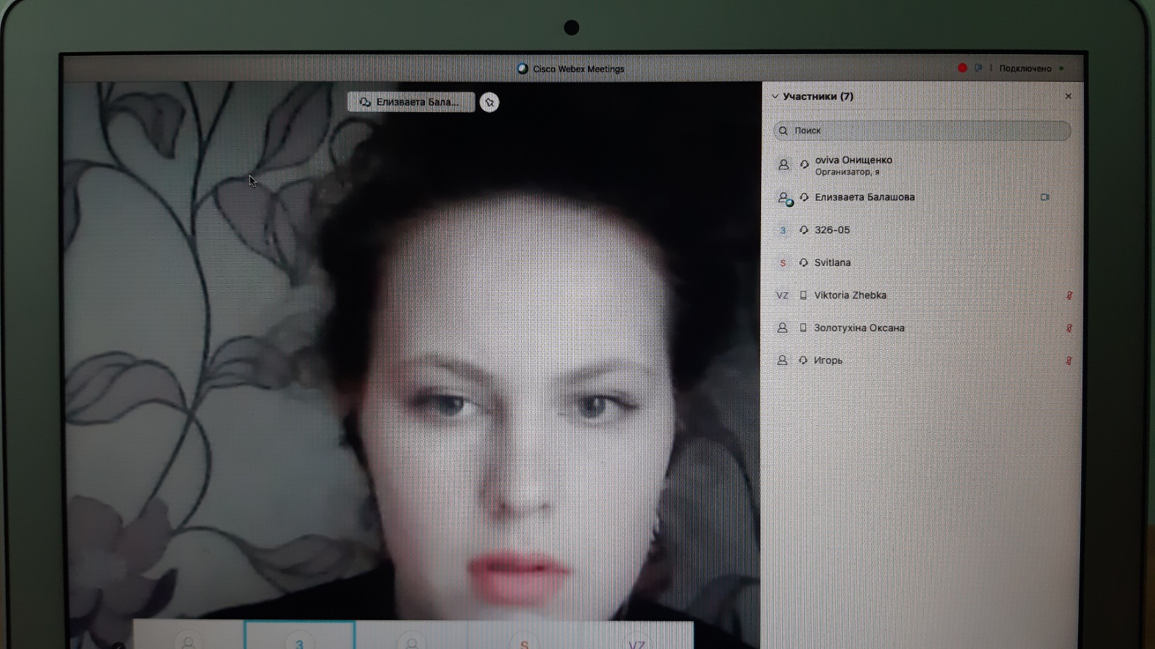Select the highlighted "3" thumbnail in video strip
Image resolution: width=1155 pixels, height=649 pixels.
[x=299, y=635]
